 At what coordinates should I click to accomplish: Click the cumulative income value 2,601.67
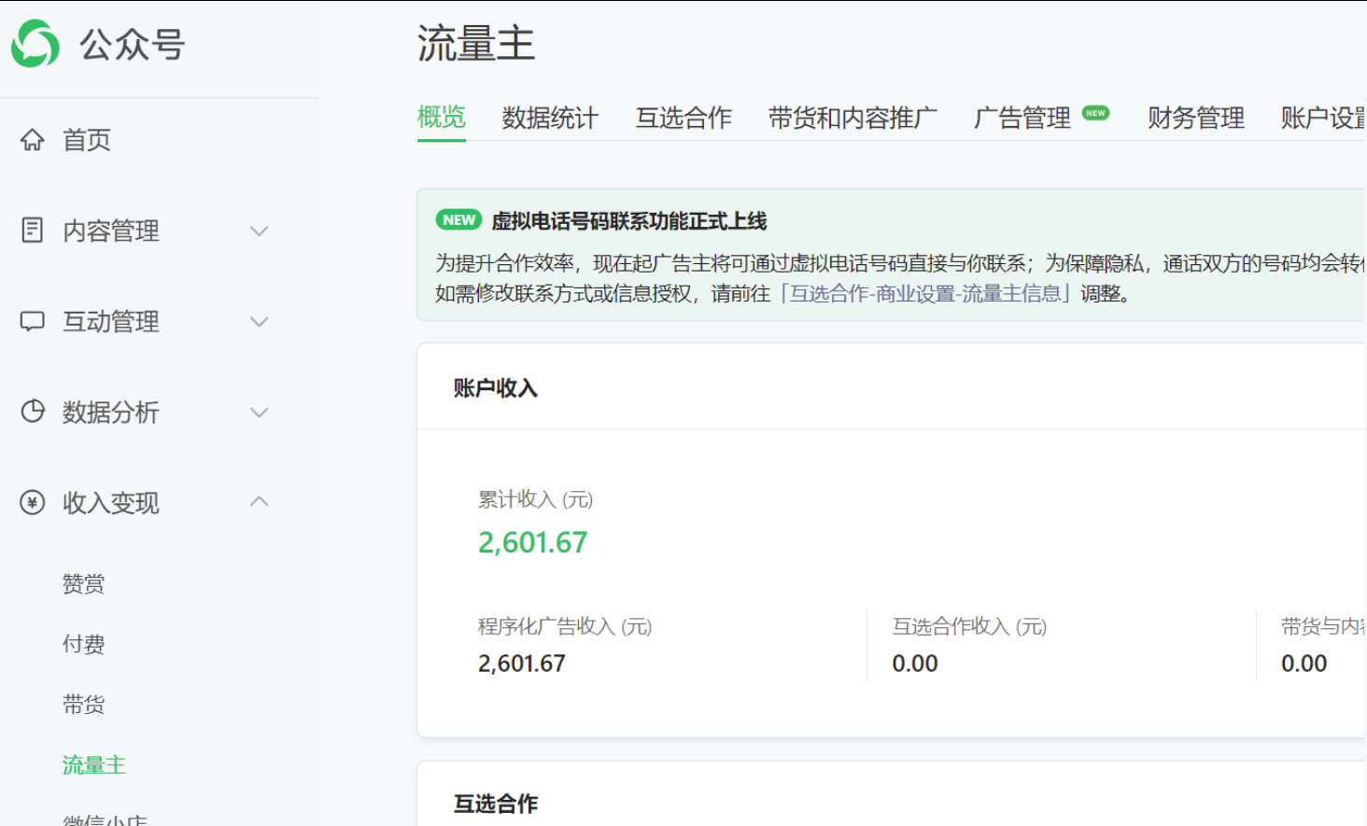point(533,542)
